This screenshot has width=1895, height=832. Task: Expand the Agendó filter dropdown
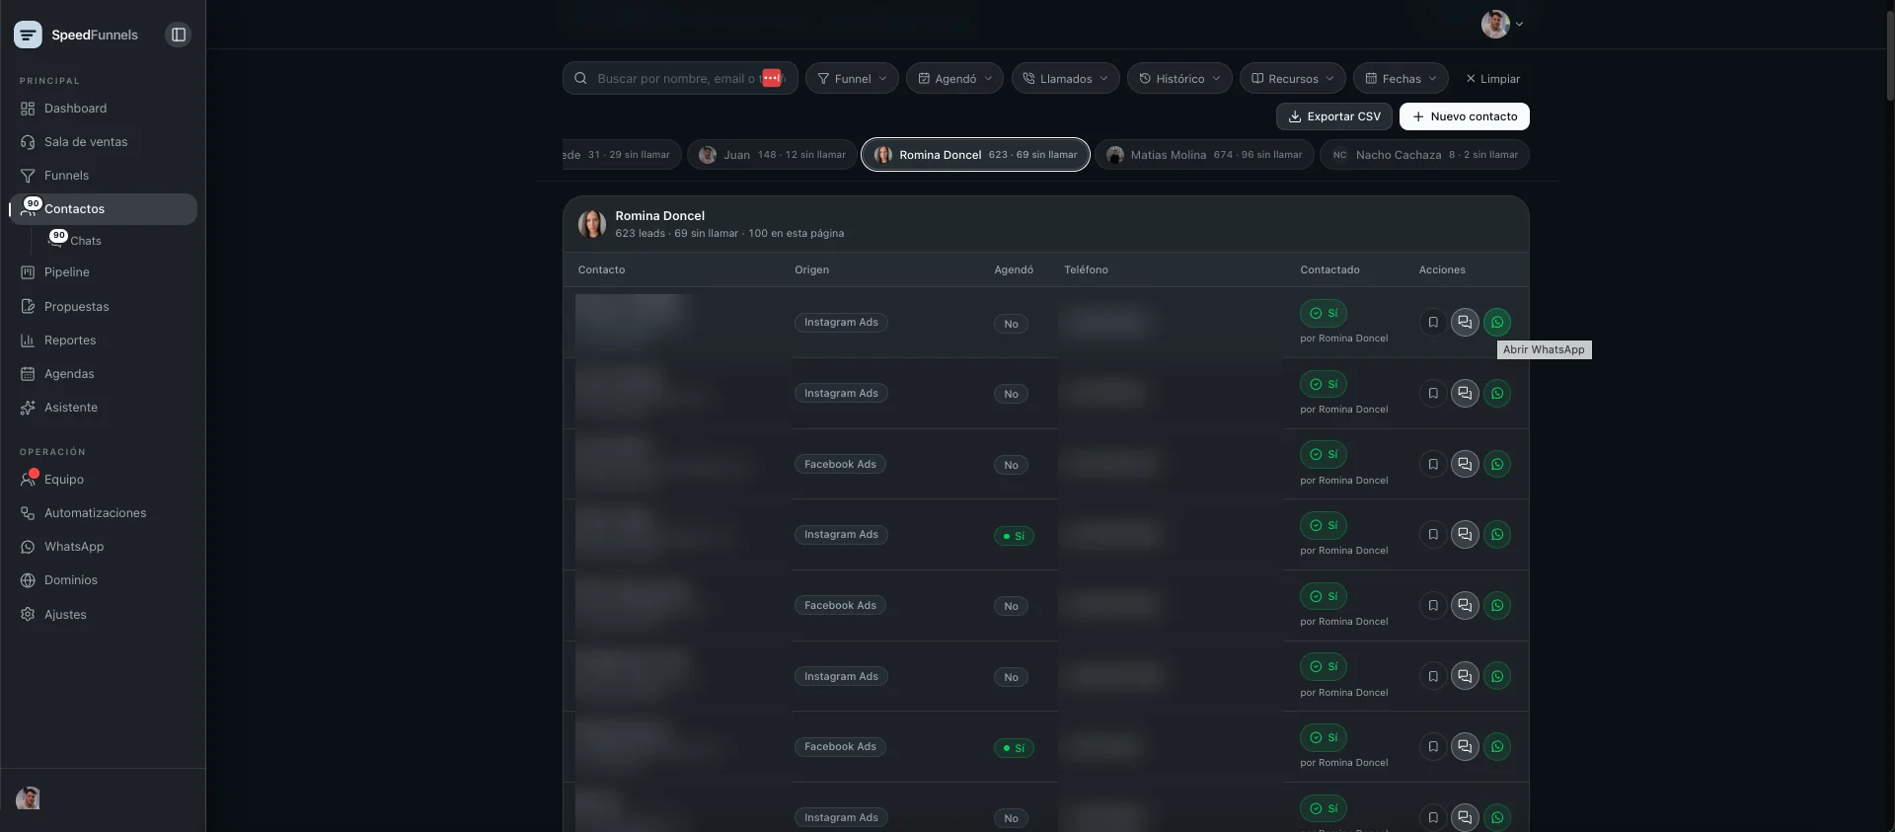pos(954,79)
